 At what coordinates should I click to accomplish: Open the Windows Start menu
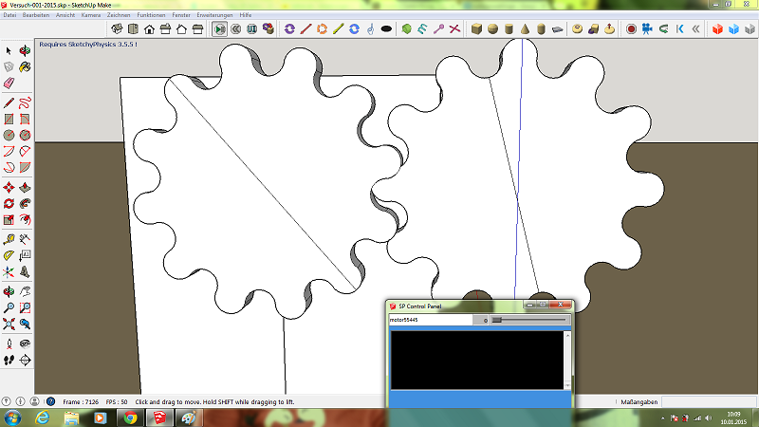point(14,418)
